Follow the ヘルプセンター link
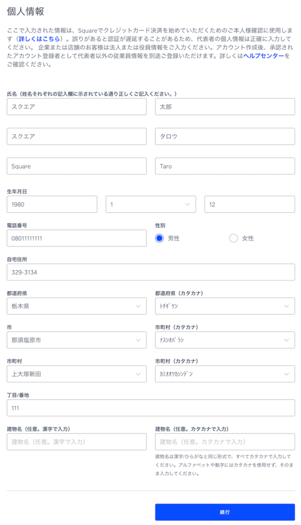The width and height of the screenshot is (301, 525). pos(263,56)
